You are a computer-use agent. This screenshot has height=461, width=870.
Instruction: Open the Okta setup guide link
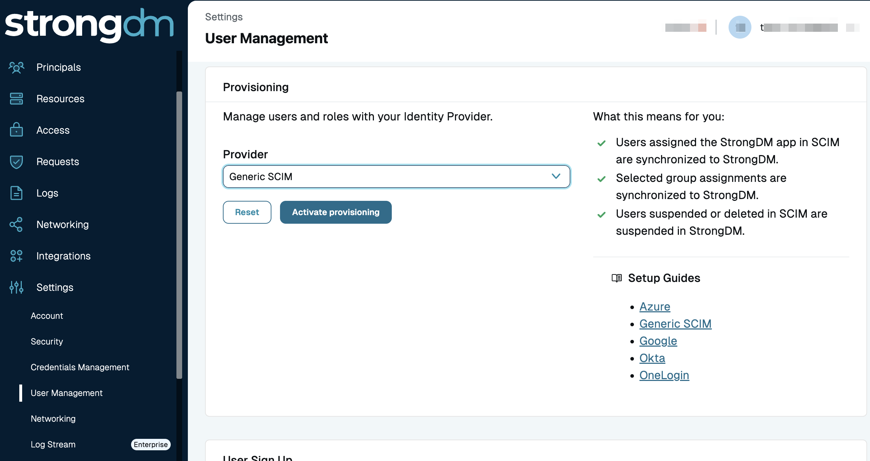(x=652, y=358)
